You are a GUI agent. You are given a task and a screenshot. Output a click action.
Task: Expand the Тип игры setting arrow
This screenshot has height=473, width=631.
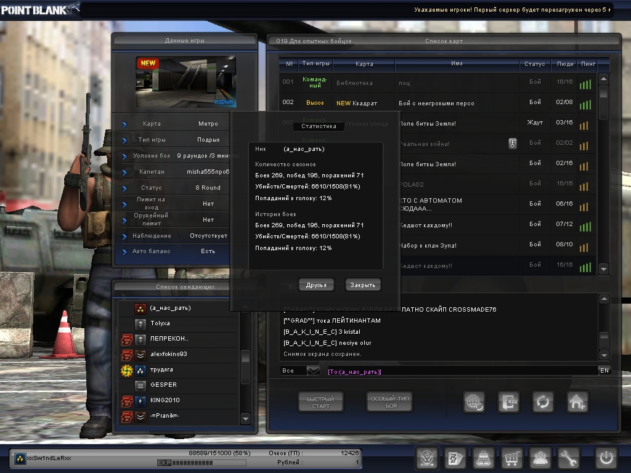124,140
